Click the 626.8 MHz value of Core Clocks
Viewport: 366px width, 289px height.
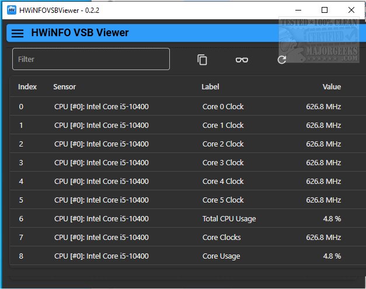[x=323, y=238]
